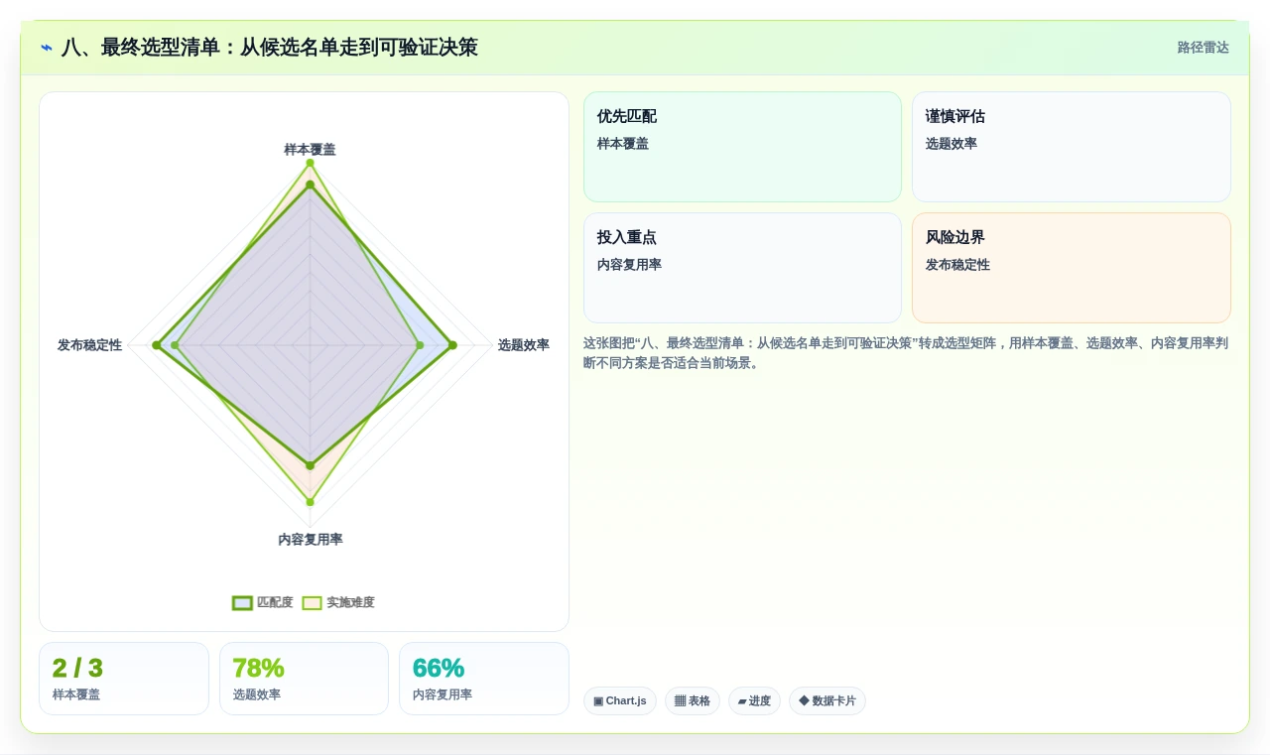Select the 优先匹配 card
Screen dimensions: 1270x755
(x=742, y=147)
